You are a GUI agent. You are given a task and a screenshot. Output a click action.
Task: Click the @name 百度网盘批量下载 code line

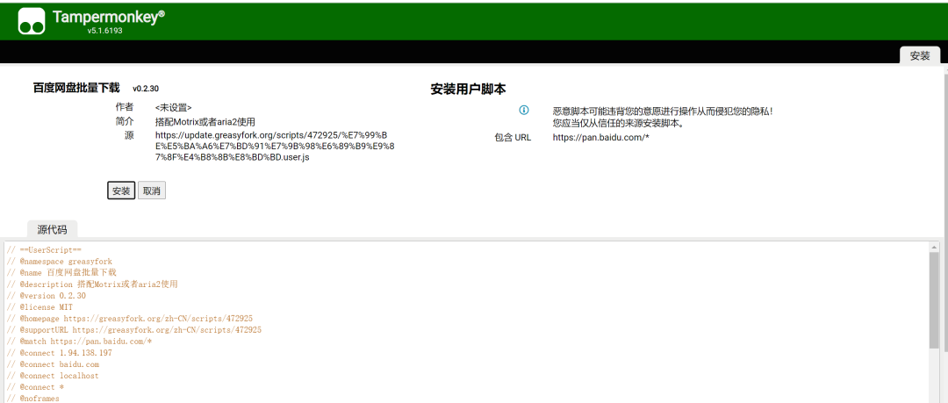click(x=61, y=273)
